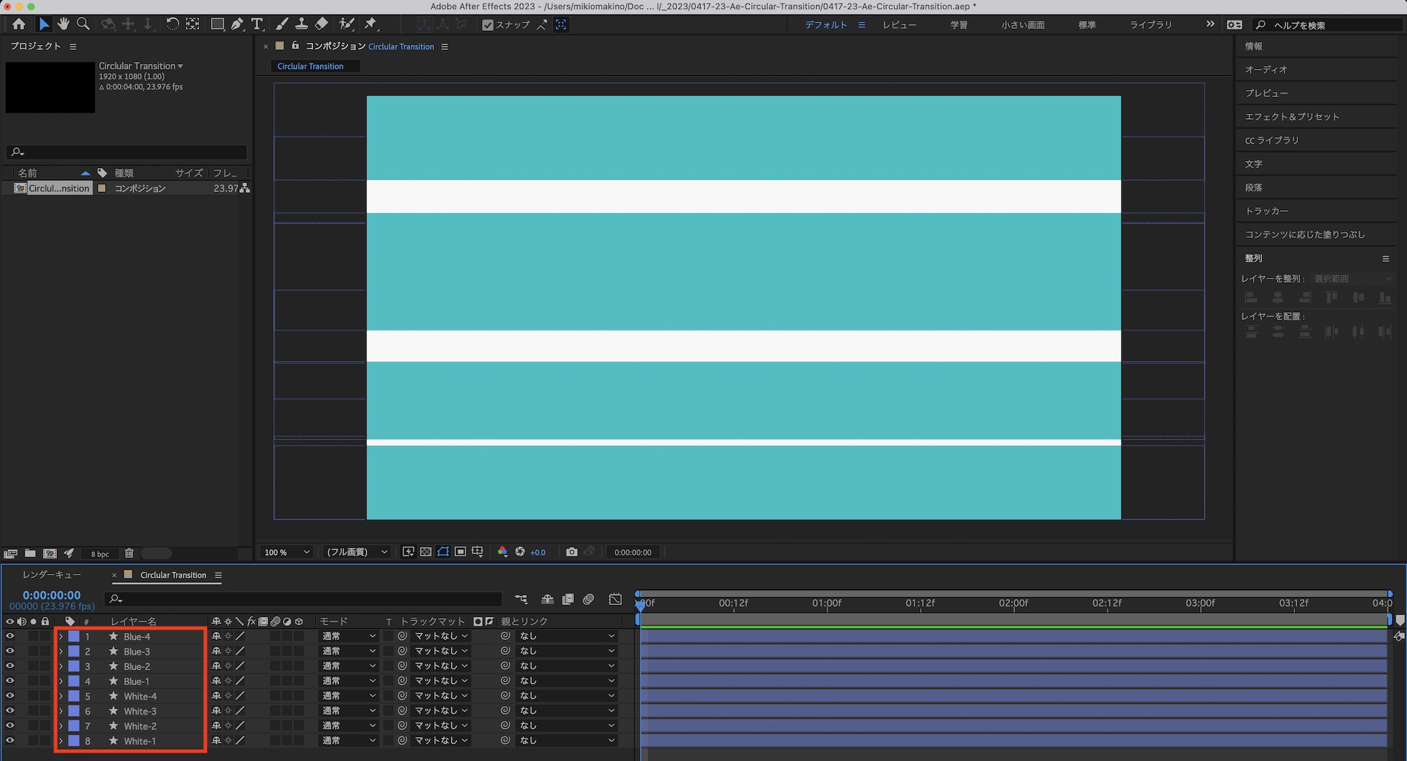Delete selected project item with trash icon
1407x761 pixels.
pyautogui.click(x=129, y=554)
